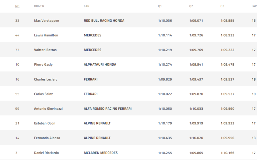Click the Q3 column header
This screenshot has height=160, width=257.
click(222, 6)
